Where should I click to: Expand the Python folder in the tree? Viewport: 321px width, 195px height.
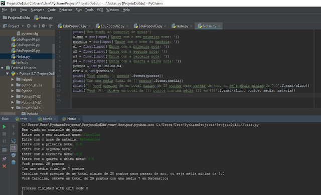click(13, 91)
